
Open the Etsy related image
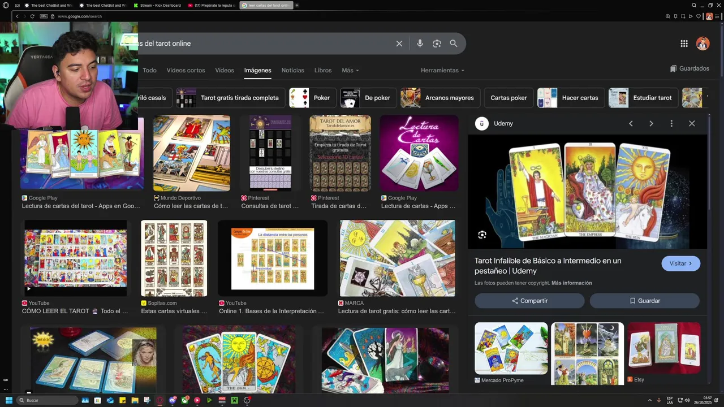coord(664,348)
